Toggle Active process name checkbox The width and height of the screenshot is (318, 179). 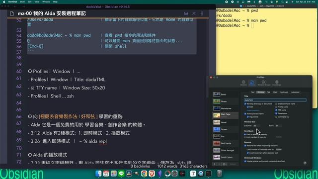pos(245,114)
